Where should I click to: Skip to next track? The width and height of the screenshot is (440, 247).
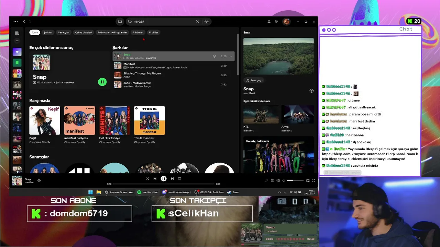pos(172,178)
